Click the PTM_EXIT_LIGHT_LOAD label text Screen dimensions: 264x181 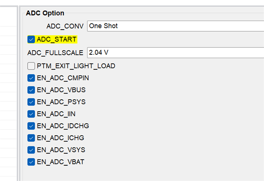(x=76, y=66)
